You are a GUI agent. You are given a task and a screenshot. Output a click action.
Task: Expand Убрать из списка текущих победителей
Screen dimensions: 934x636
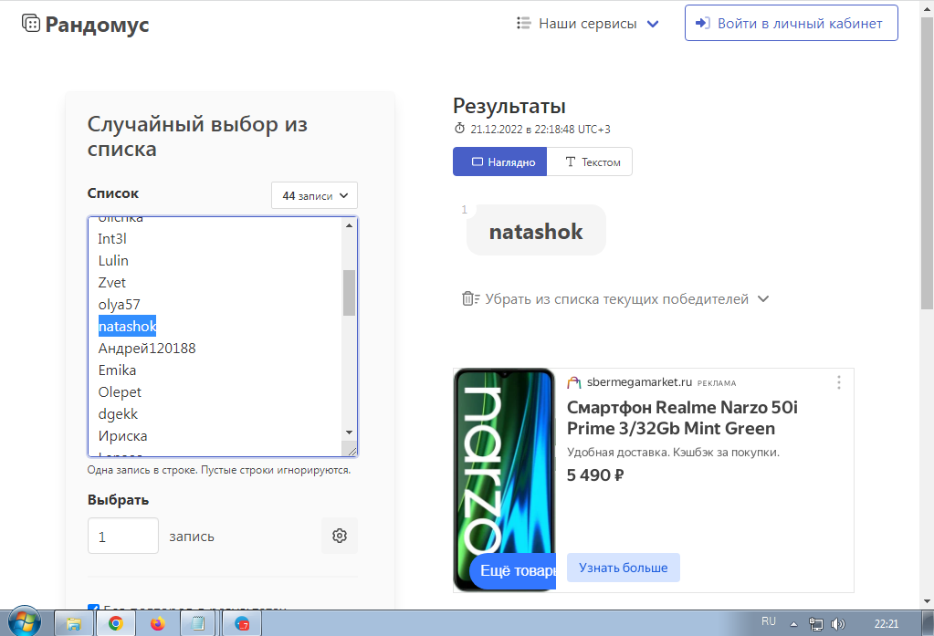pos(616,299)
